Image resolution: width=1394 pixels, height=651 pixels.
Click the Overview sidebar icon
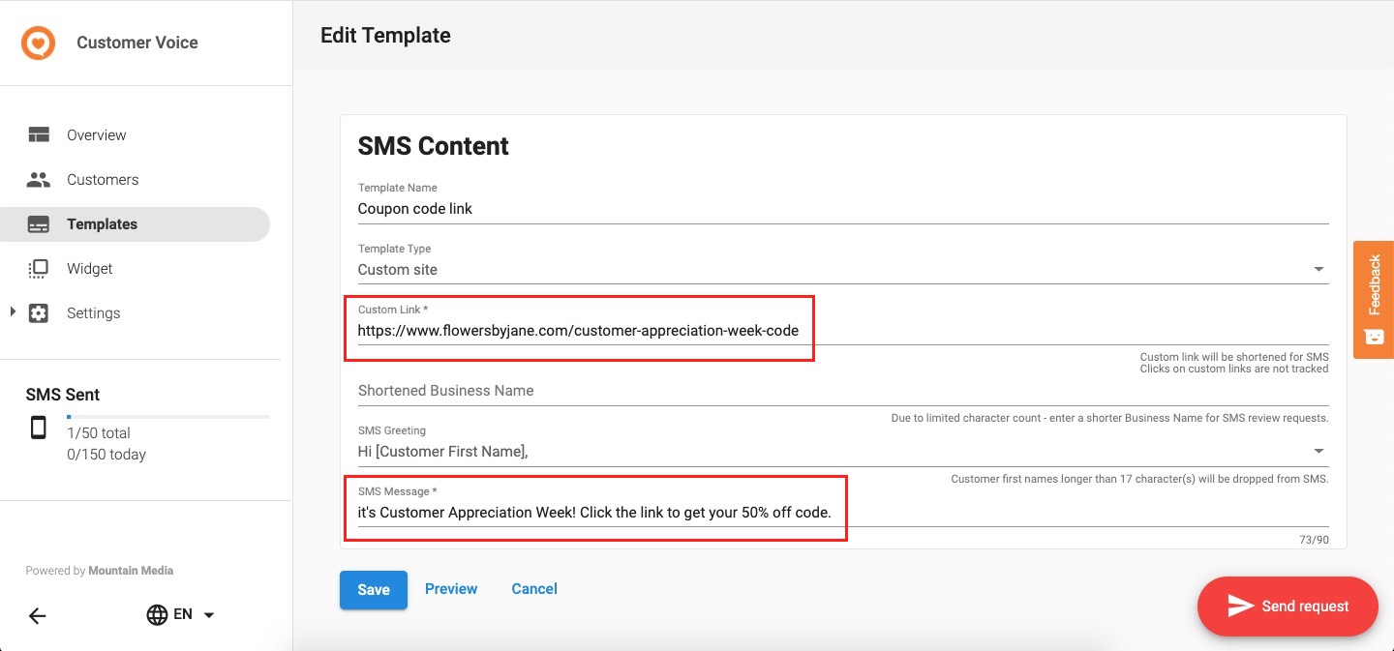click(39, 134)
